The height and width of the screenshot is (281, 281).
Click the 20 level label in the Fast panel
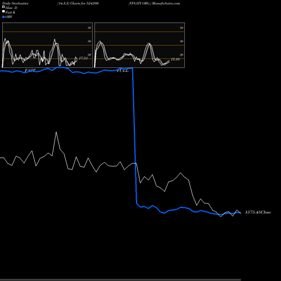pos(89,55)
